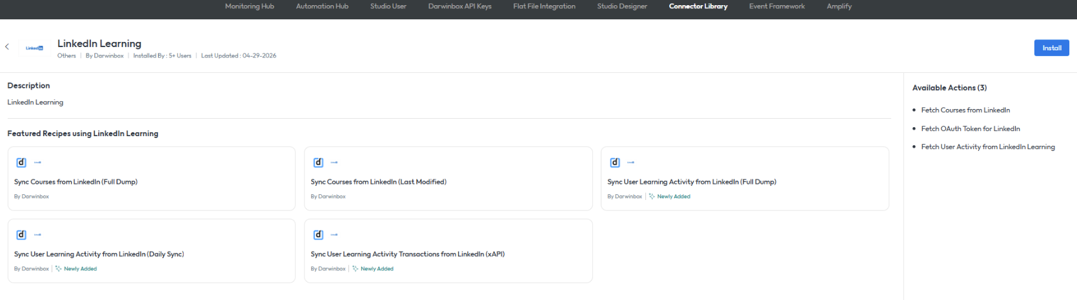Image resolution: width=1077 pixels, height=300 pixels.
Task: Click Darwinbox icon on User Learning Activity Full Dump card
Action: tap(615, 163)
